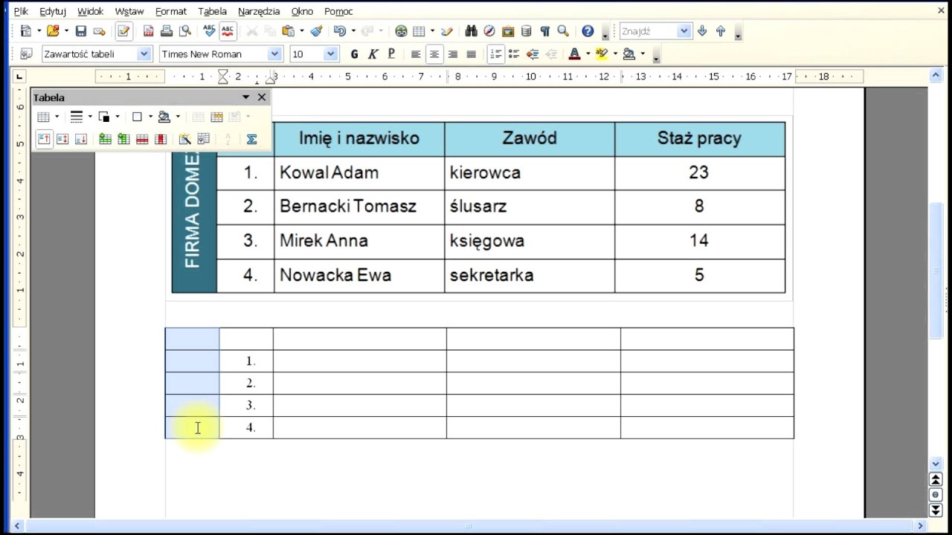The height and width of the screenshot is (535, 952).
Task: Click the Decrease Indent icon
Action: point(533,54)
